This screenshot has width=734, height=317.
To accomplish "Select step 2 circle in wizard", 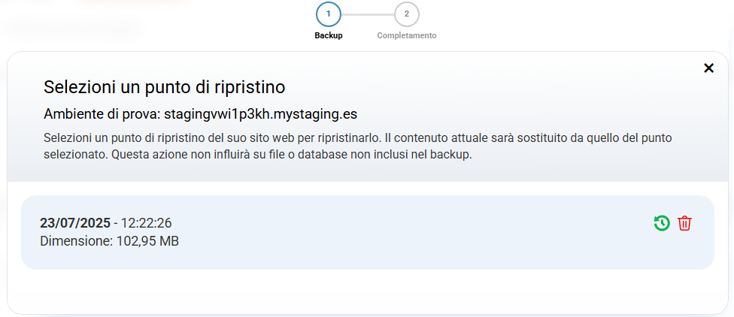I will [x=407, y=14].
